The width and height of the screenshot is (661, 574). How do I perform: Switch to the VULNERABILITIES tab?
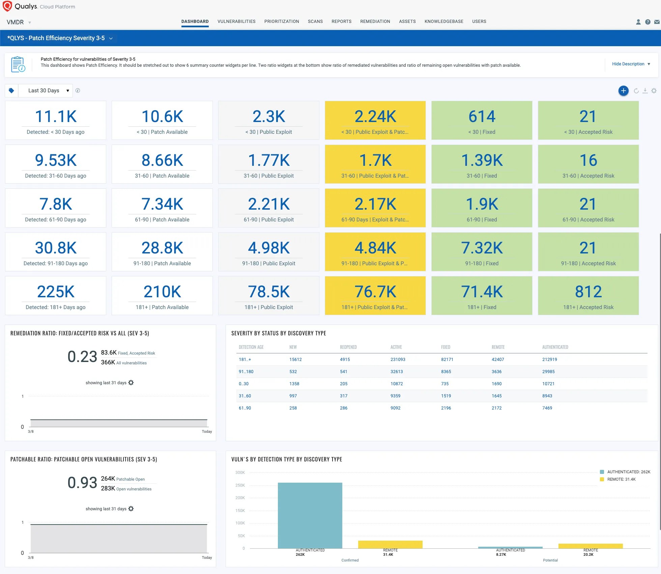236,21
